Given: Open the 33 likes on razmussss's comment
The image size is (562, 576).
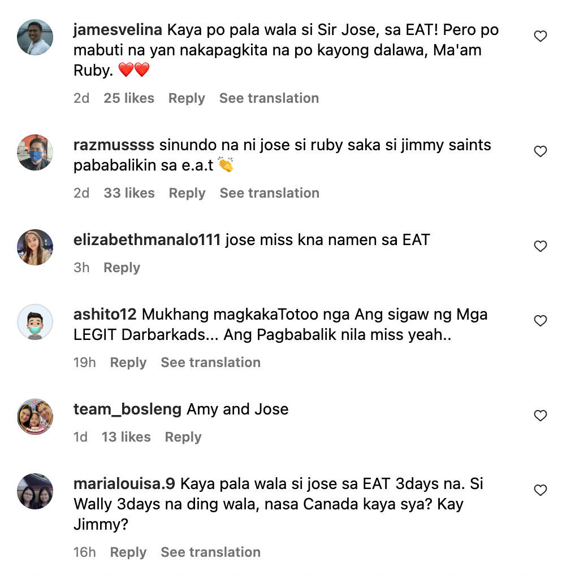Looking at the screenshot, I should [129, 193].
